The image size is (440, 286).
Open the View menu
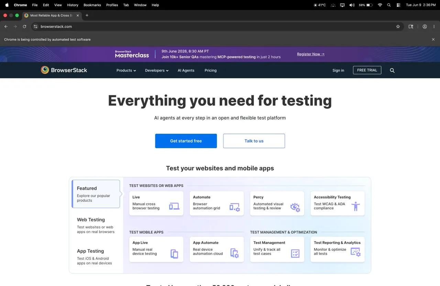(58, 5)
